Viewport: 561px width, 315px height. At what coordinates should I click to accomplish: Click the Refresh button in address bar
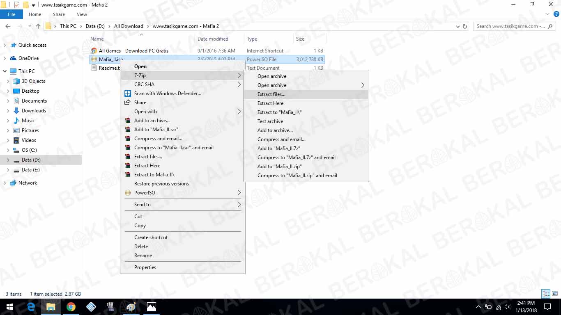point(465,26)
